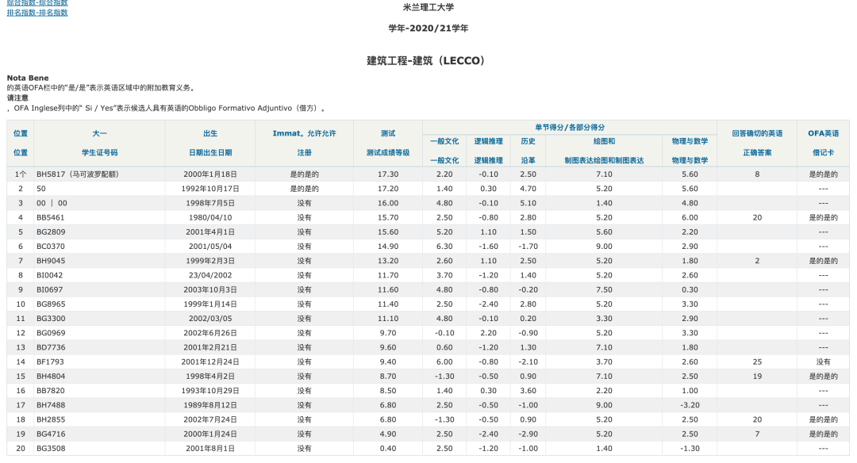Click birth date 1980/04/10

click(x=210, y=217)
